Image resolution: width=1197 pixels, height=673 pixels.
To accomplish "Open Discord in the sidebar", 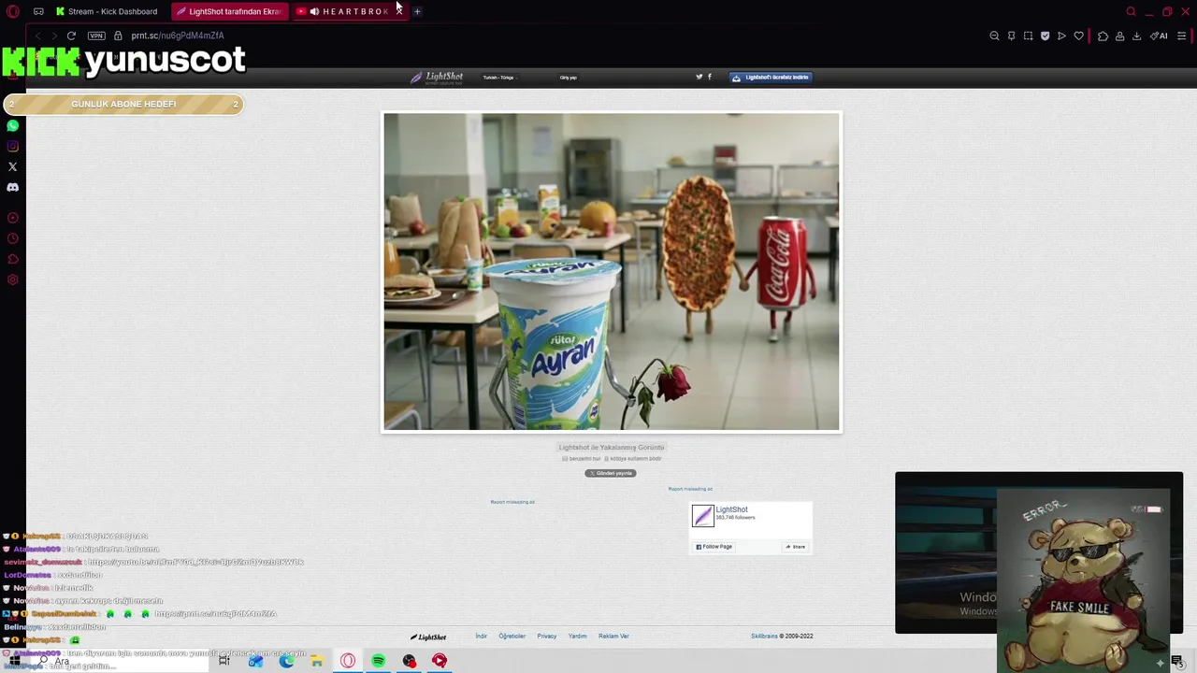I will click(12, 187).
